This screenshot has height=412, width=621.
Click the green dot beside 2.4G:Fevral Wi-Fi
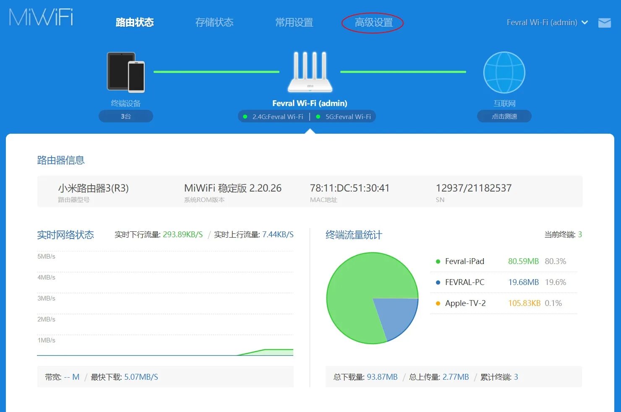coord(245,117)
